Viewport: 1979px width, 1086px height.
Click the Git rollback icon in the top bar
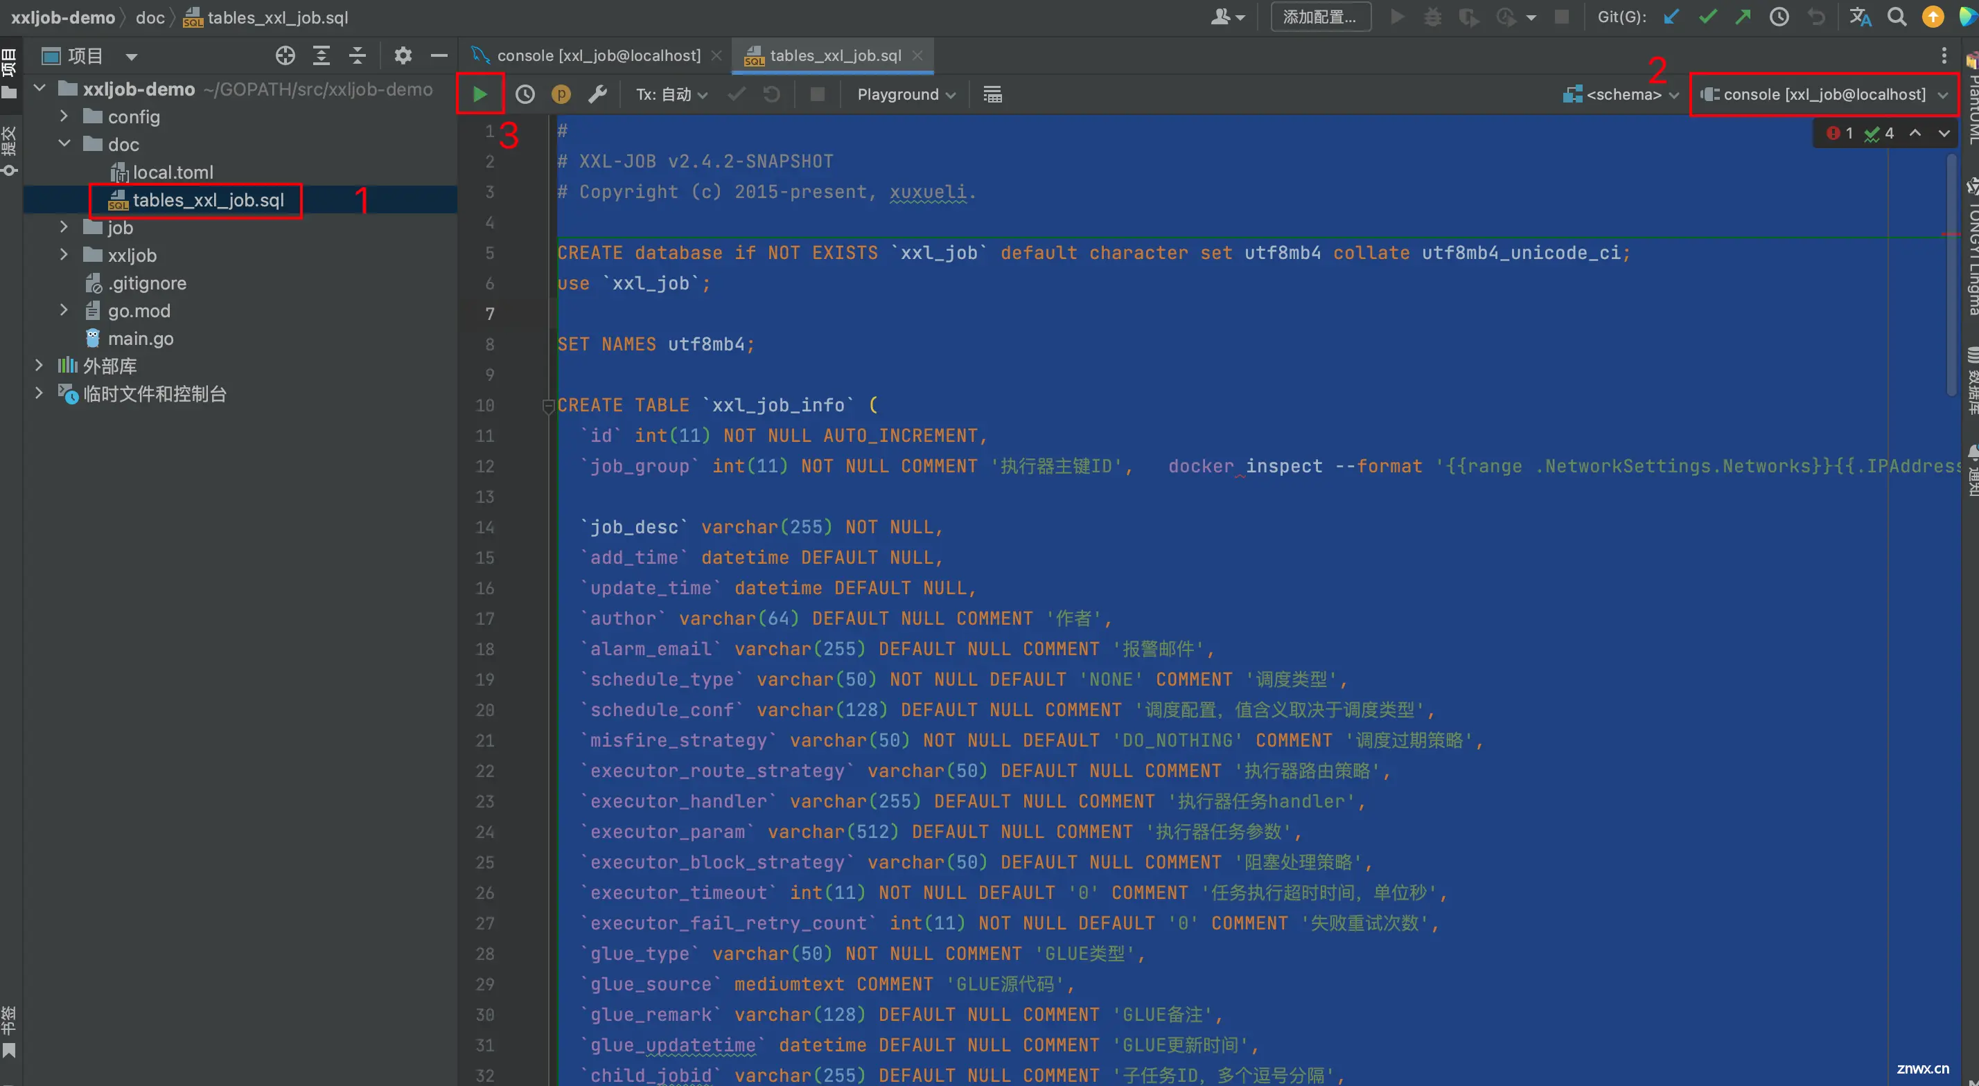[1816, 17]
